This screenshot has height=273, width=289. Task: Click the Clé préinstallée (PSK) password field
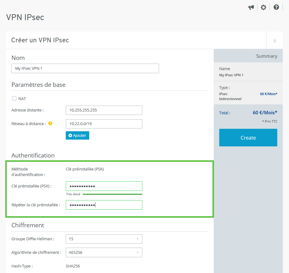[x=104, y=186]
